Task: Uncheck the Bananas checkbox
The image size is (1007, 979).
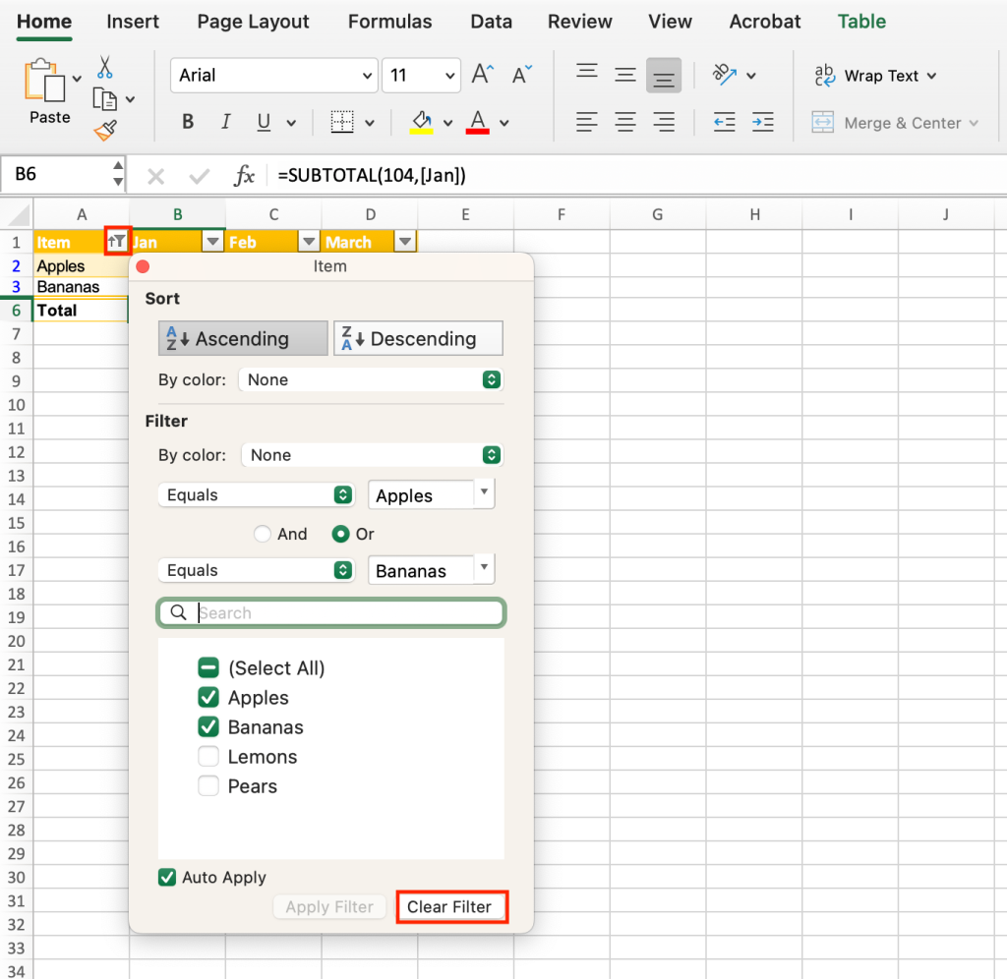Action: (x=208, y=726)
